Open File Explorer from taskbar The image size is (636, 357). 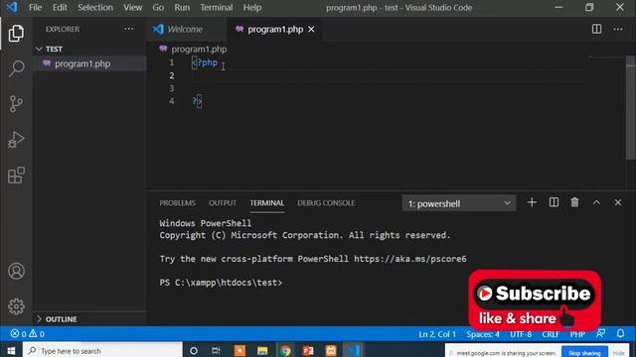click(x=262, y=351)
